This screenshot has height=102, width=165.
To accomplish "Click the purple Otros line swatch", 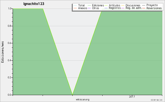I will click(89, 8).
